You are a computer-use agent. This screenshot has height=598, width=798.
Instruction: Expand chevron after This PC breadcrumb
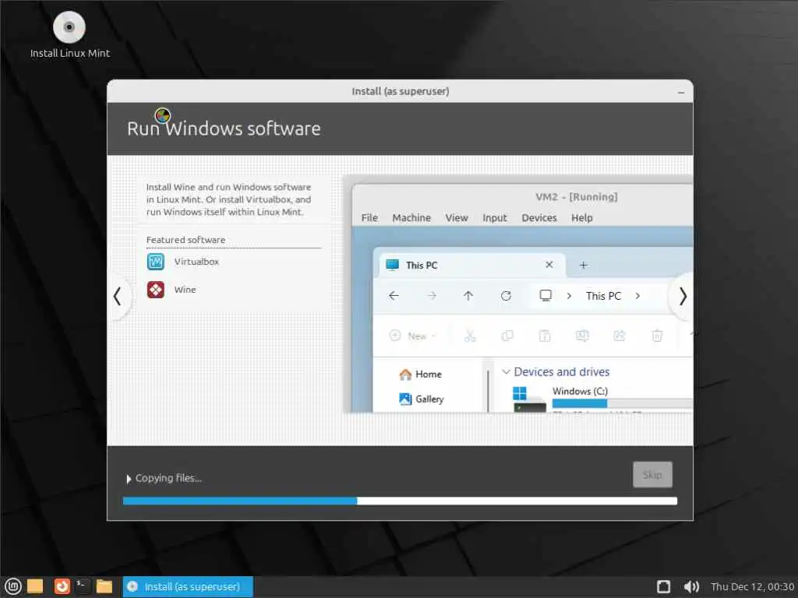click(x=637, y=296)
